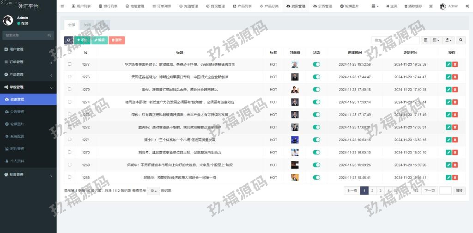
Task: Turn off status switch for row 1275
Action: pyautogui.click(x=316, y=89)
